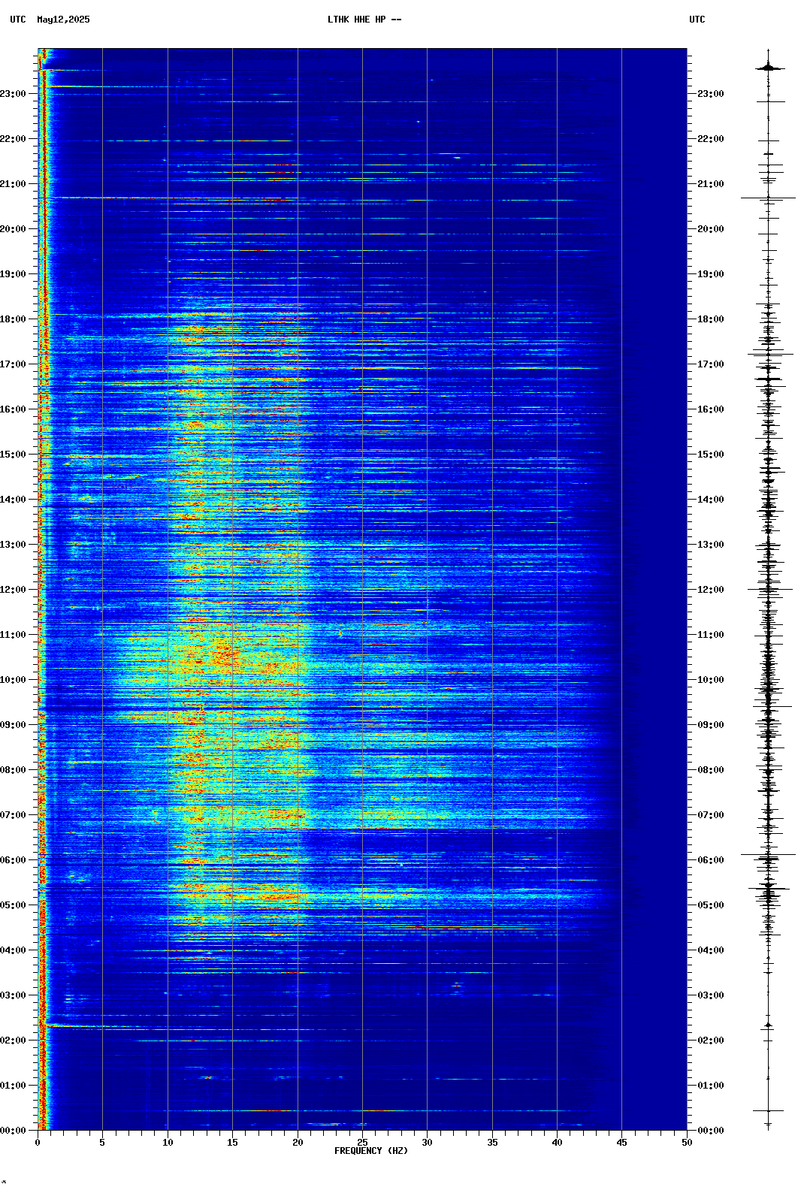Viewport: 801px width, 1190px height.
Task: Click the left-axis 23:00 time label
Action: 13,94
